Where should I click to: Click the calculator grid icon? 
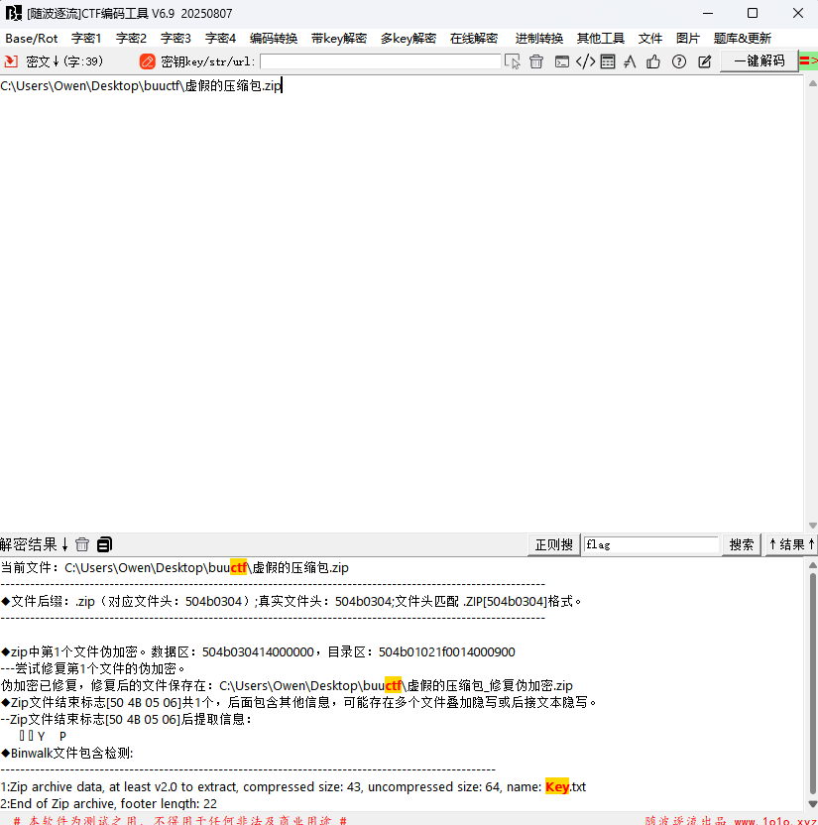pos(608,61)
